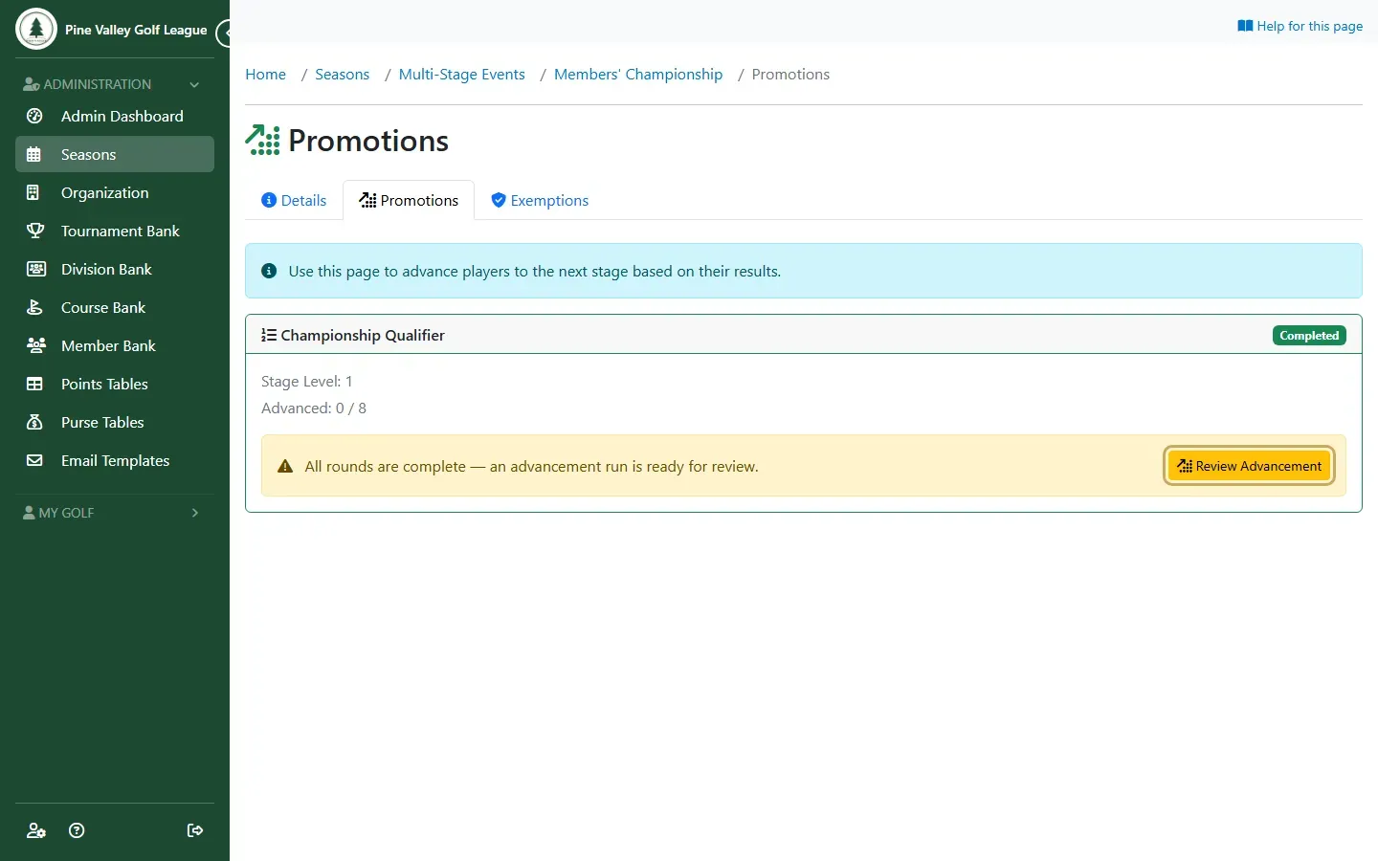Open Email Templates via the envelope icon
Screen dimensions: 1378x861
34,460
